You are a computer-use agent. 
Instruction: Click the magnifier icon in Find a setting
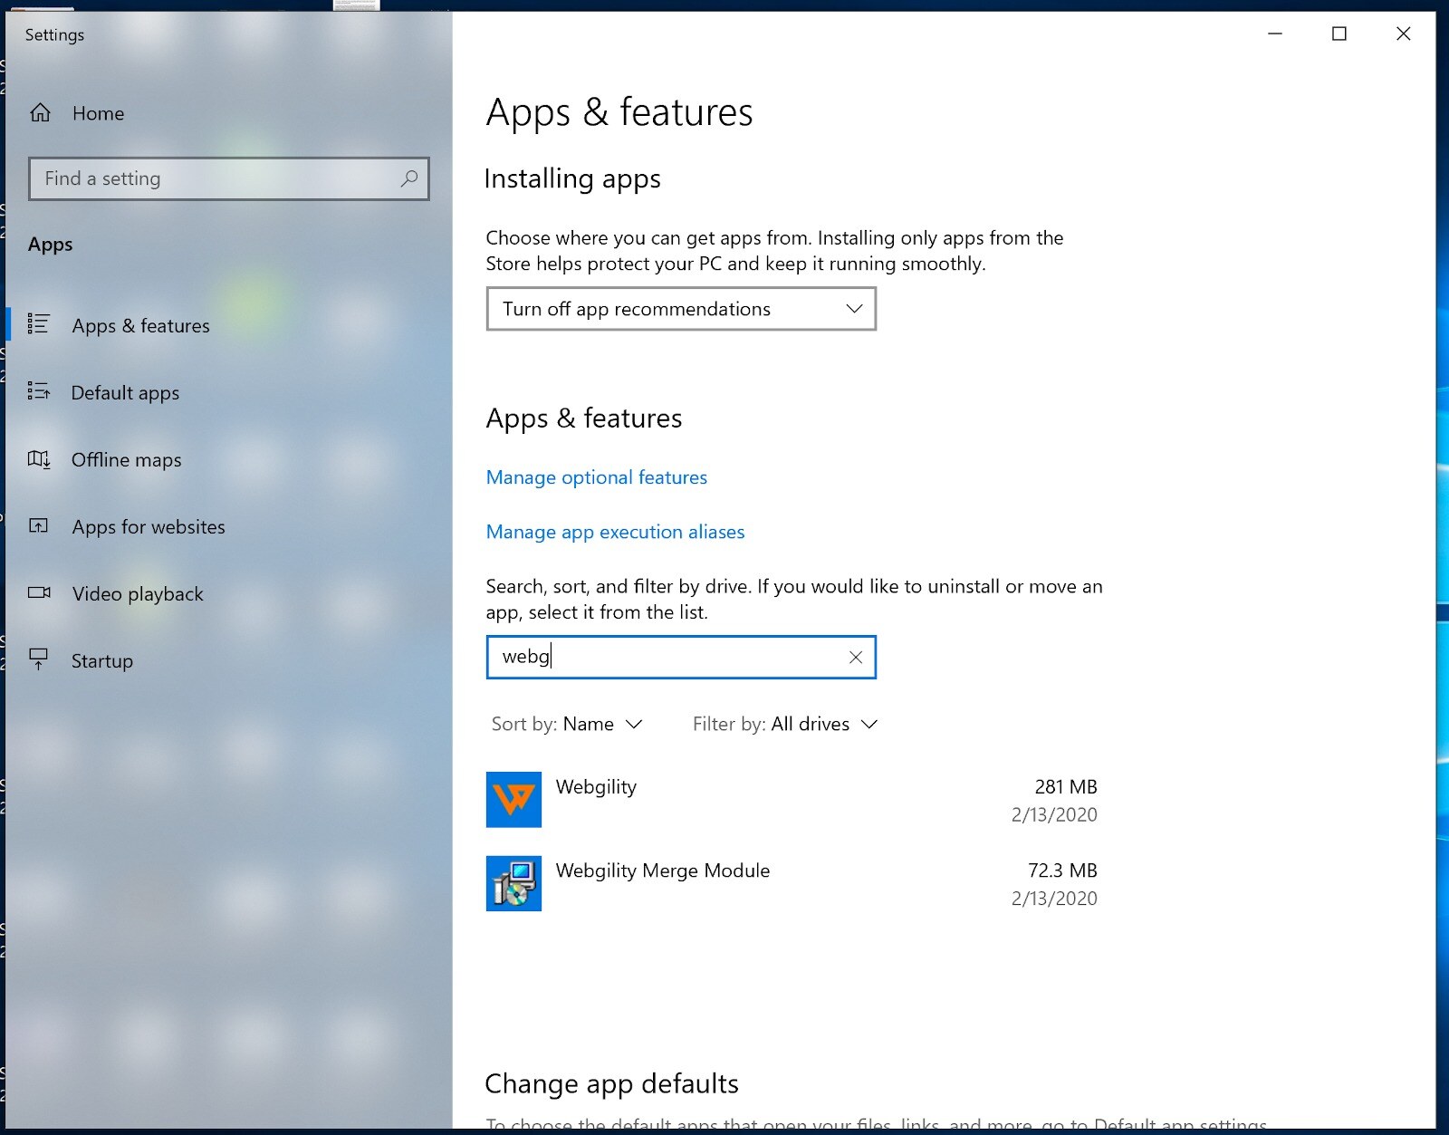tap(409, 178)
